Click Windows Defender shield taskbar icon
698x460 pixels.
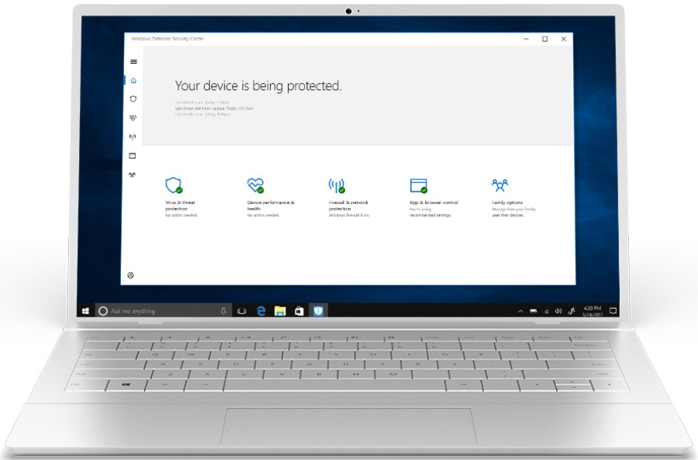point(318,311)
